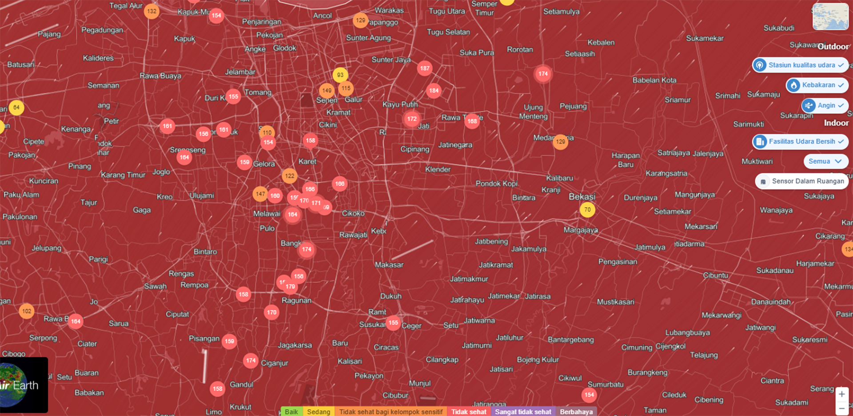Click the Kebakaran flame icon
The height and width of the screenshot is (416, 853).
793,85
